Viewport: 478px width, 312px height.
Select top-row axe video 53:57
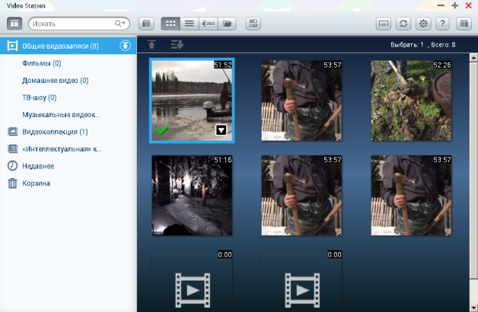tap(301, 100)
